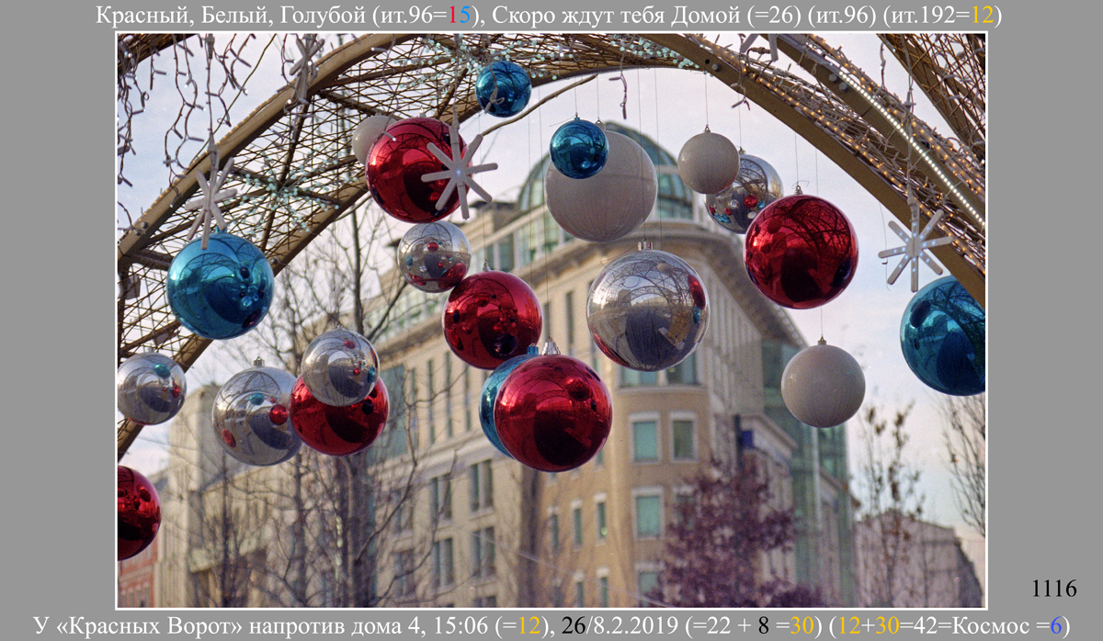Image resolution: width=1103 pixels, height=641 pixels.
Task: Click the image number 1116
Action: (1054, 589)
